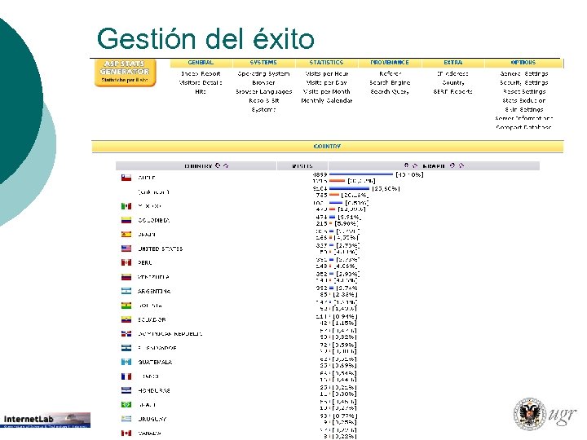Click the UGR university crest logo
Viewport: 587px width, 440px height.
pyautogui.click(x=529, y=414)
